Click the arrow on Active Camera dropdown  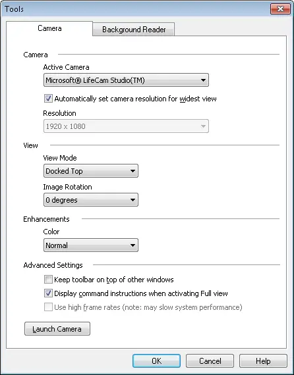pos(203,80)
